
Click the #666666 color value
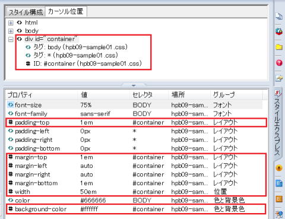(93, 201)
